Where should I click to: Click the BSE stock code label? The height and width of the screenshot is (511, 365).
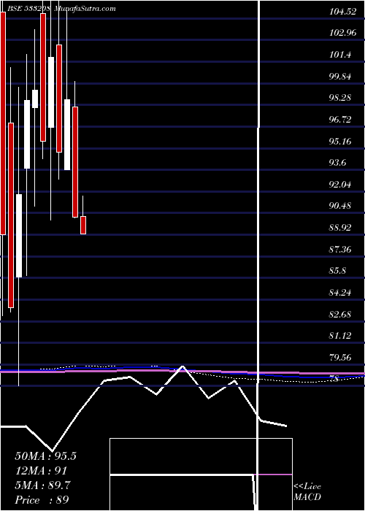point(28,9)
